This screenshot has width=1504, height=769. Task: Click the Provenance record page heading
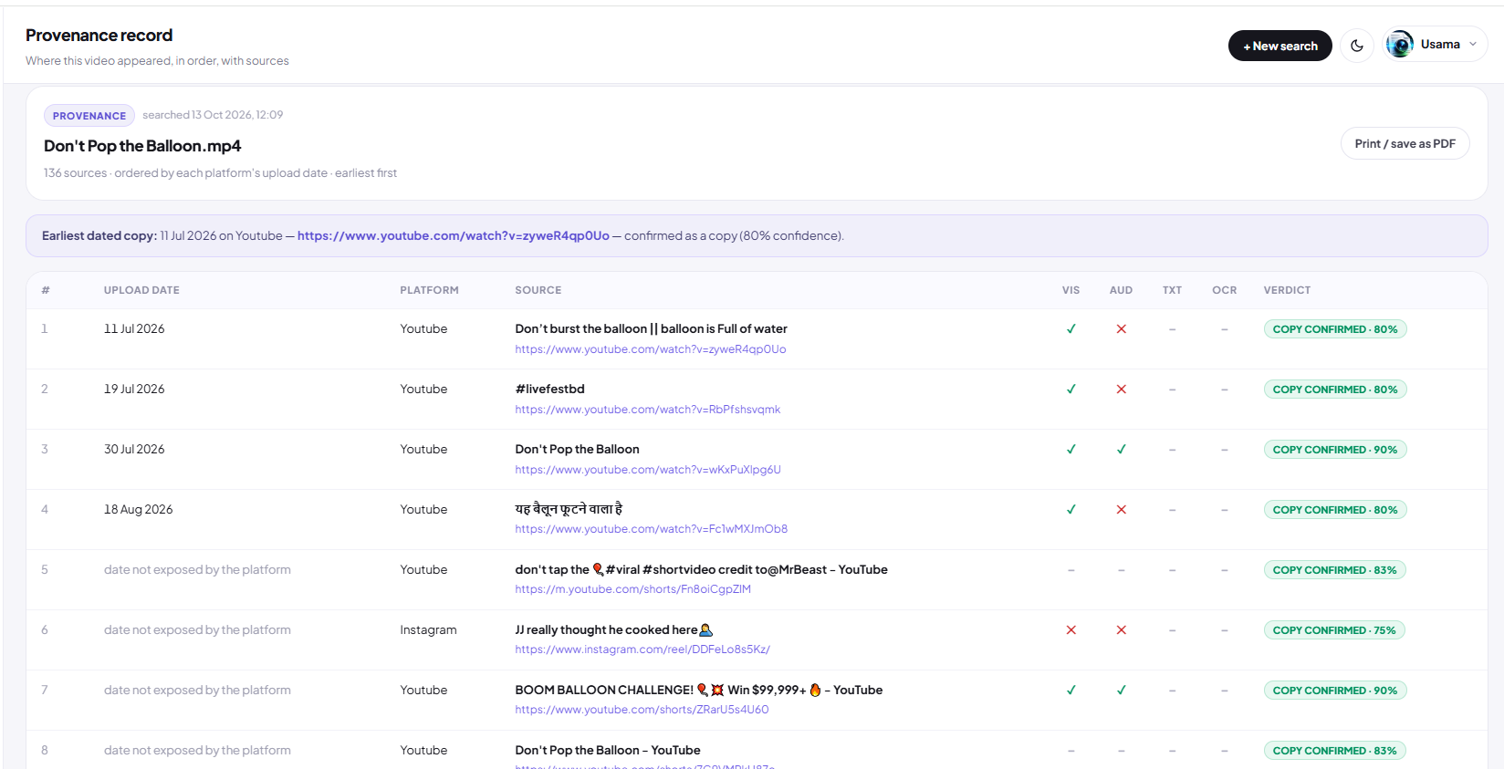pyautogui.click(x=99, y=36)
